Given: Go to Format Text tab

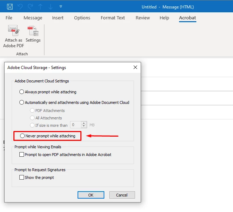Looking at the screenshot, I should coord(113,18).
